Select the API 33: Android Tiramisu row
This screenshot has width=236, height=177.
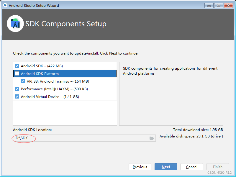pos(65,81)
